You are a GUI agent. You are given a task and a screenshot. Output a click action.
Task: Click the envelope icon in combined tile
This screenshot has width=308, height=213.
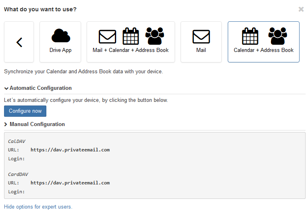[x=107, y=37]
